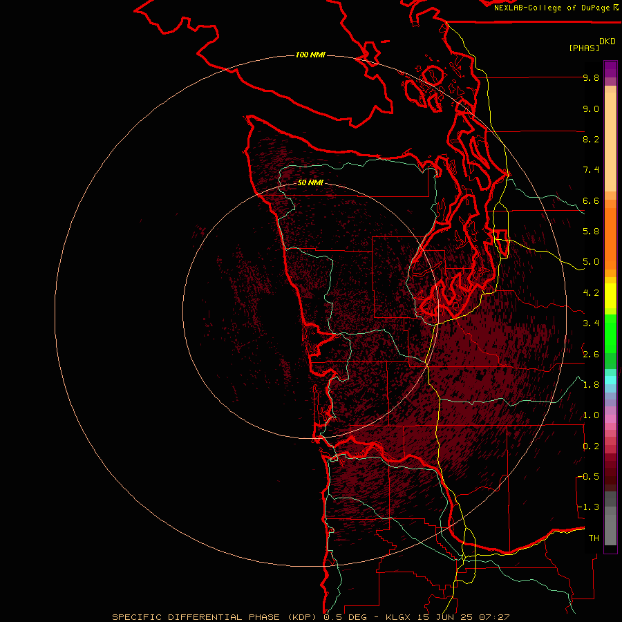This screenshot has height=622, width=622.
Task: Click the 9.0 scale value
Action: point(591,109)
